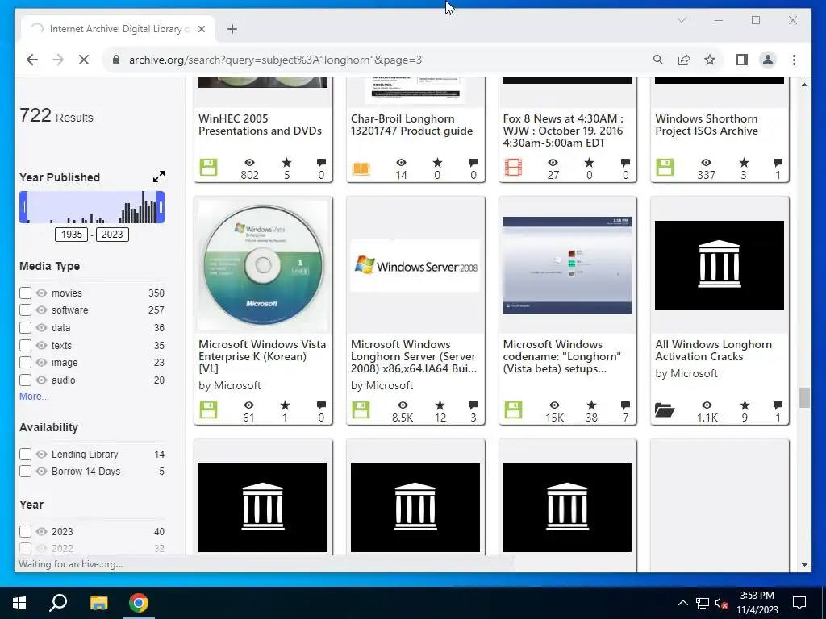Close the Internet Archive tab
826x619 pixels.
201,29
